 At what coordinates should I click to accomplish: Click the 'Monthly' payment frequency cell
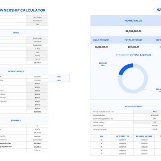pyautogui.click(x=37, y=56)
